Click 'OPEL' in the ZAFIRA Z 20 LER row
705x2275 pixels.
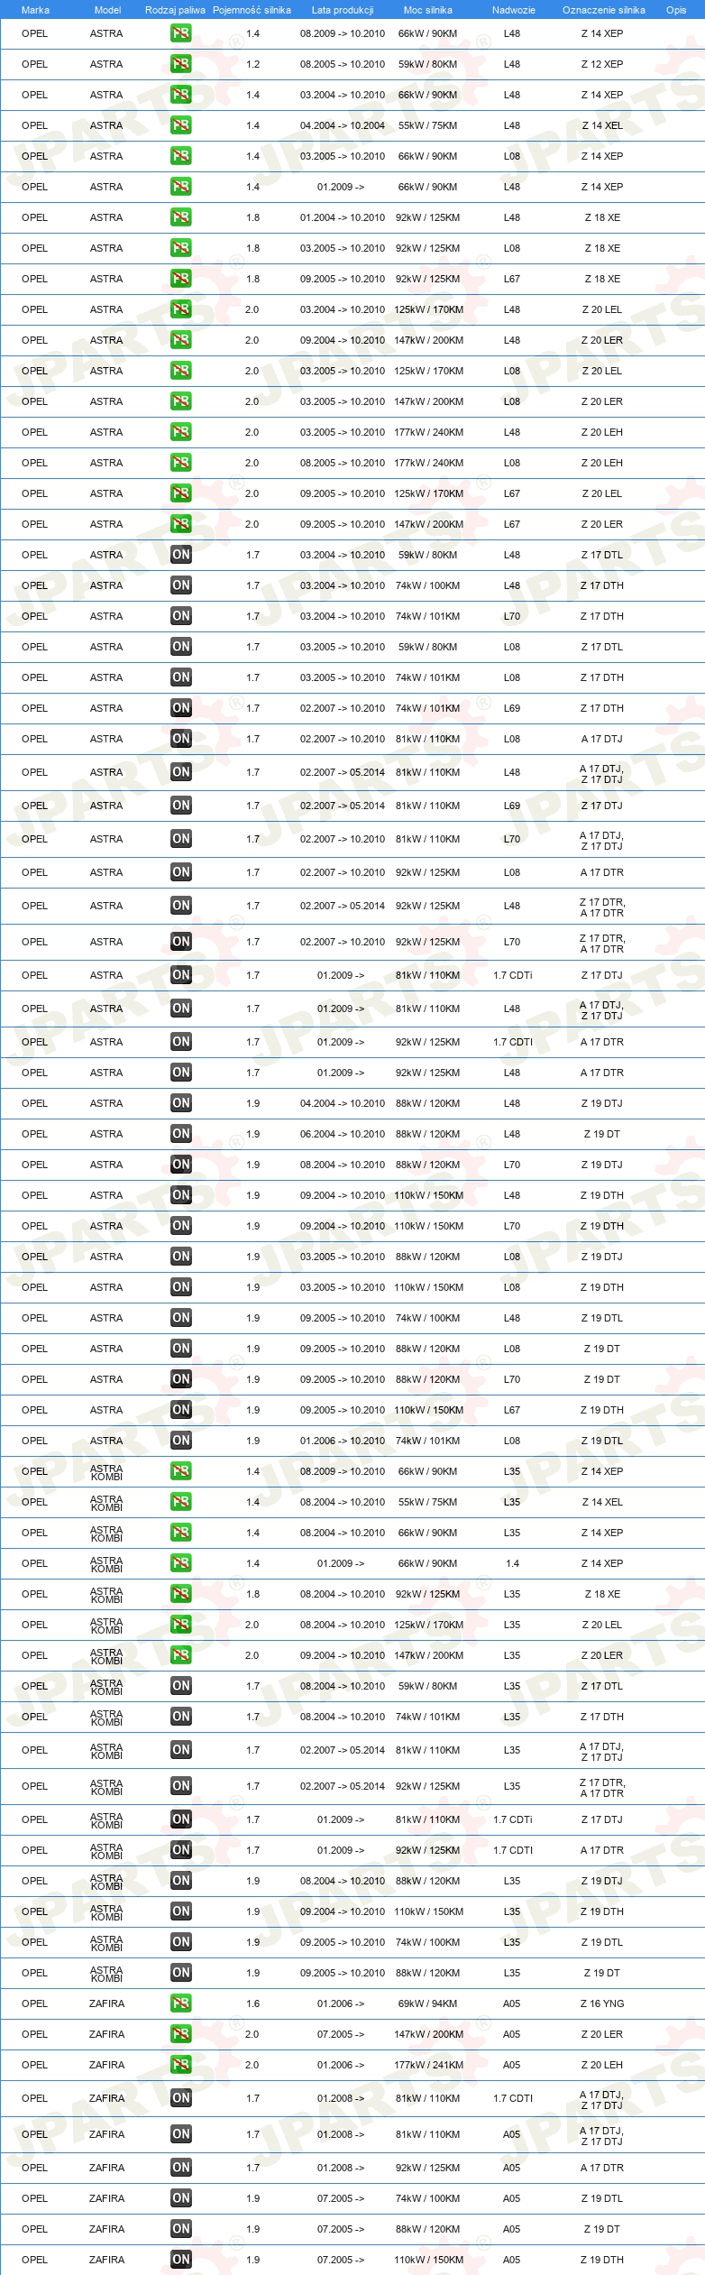pos(35,2034)
